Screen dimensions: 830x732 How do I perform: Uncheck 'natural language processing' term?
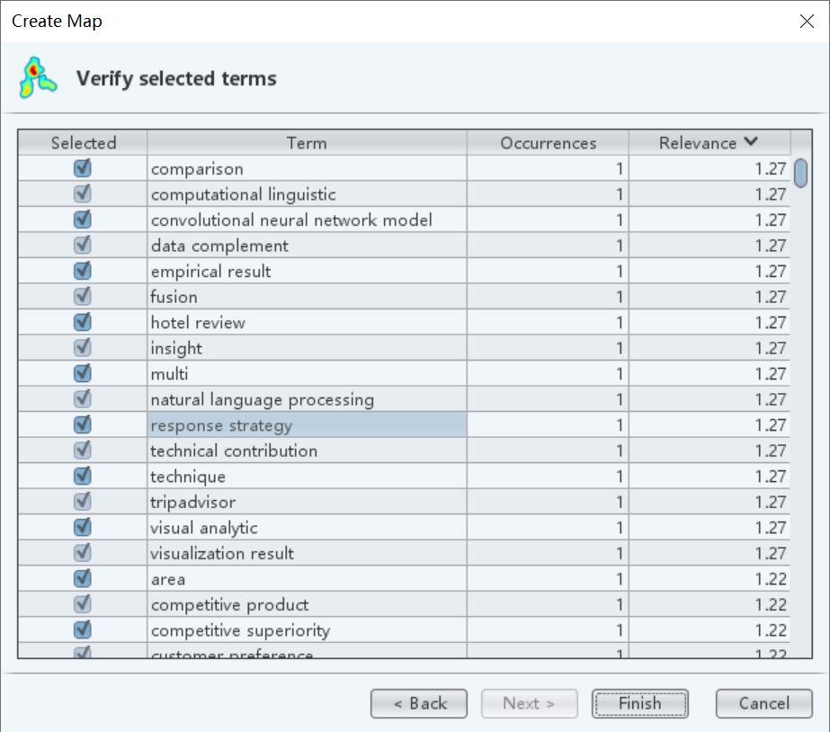pyautogui.click(x=83, y=398)
